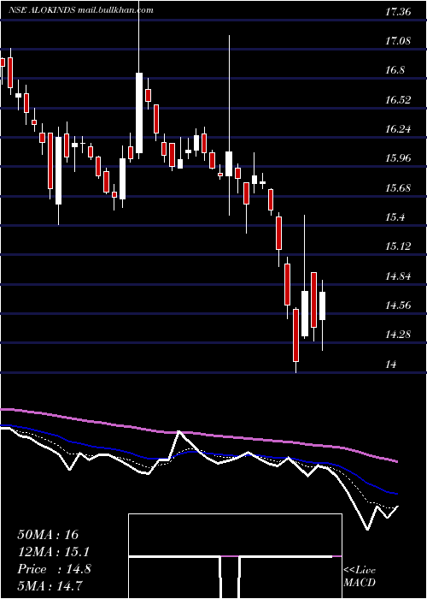The width and height of the screenshot is (427, 599).
Task: Click the 15.12 price axis label
Action: tap(398, 246)
